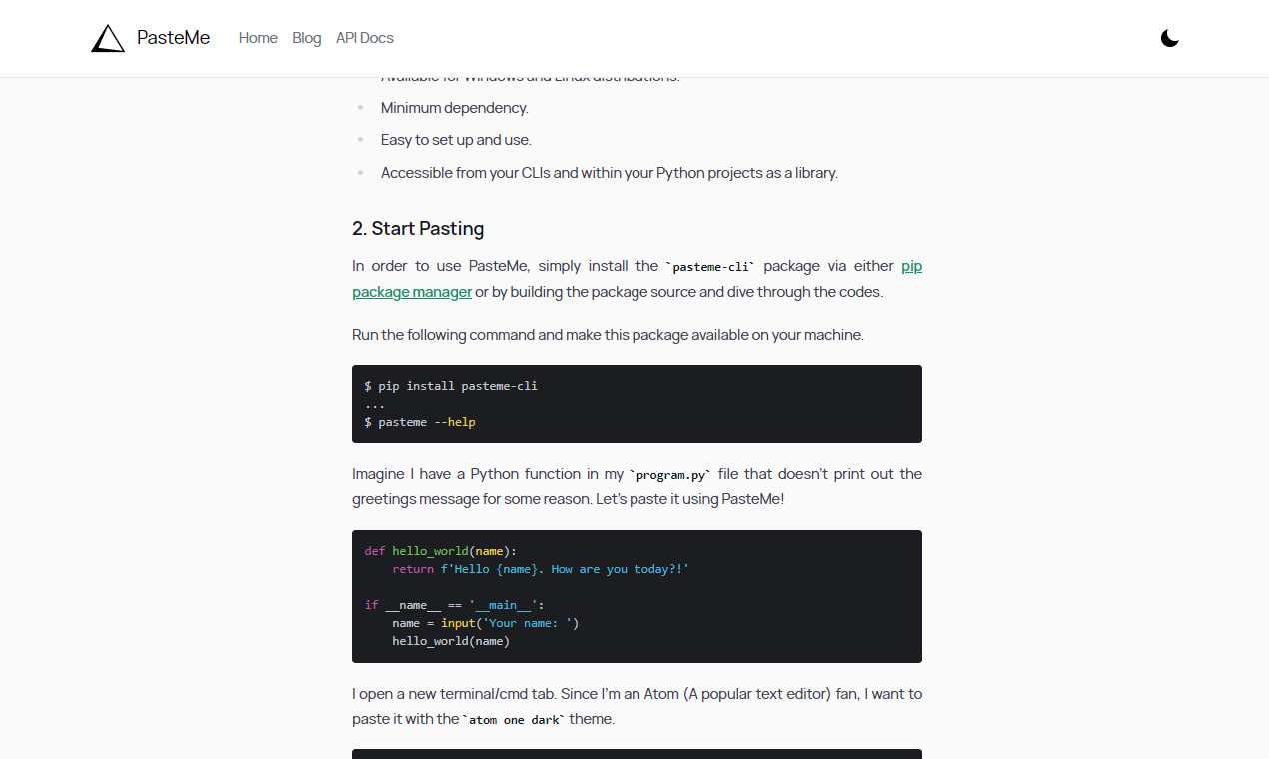
Task: Click the PasteMe triangle logo icon
Action: 108,38
